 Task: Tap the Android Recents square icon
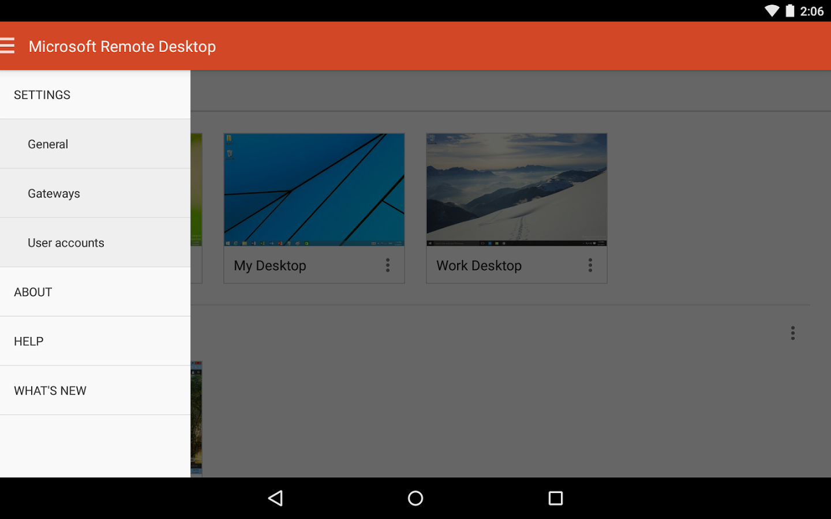coord(555,498)
